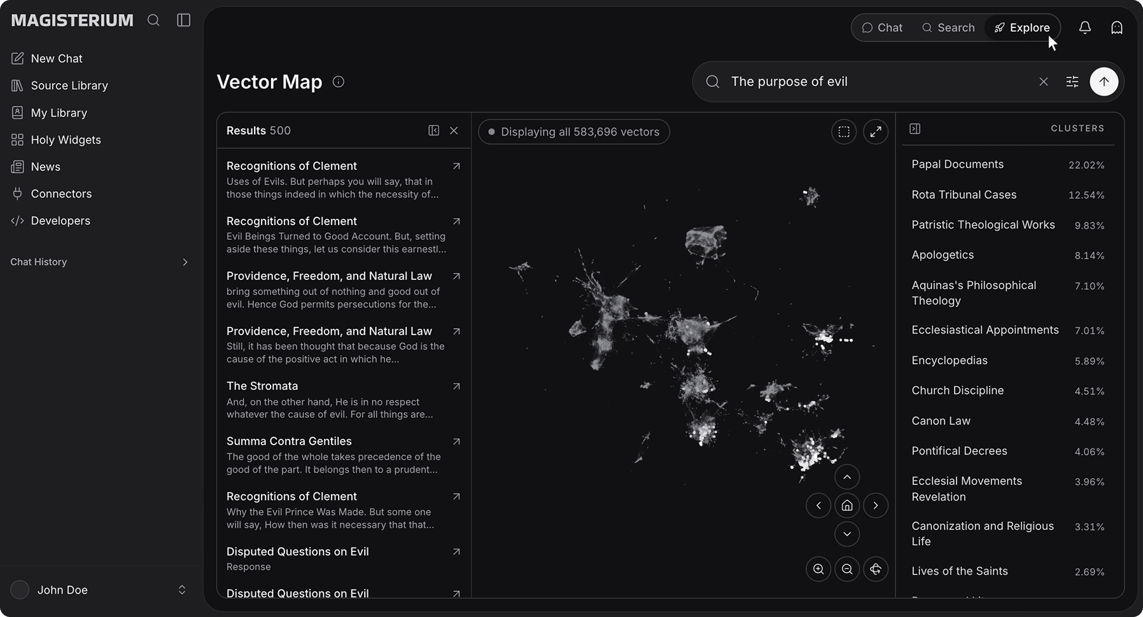Select Patristic Theological Works cluster
This screenshot has width=1143, height=617.
(x=1008, y=225)
